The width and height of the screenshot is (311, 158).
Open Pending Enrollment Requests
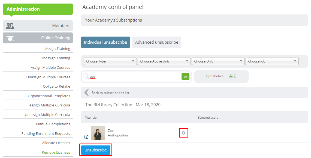pyautogui.click(x=46, y=134)
